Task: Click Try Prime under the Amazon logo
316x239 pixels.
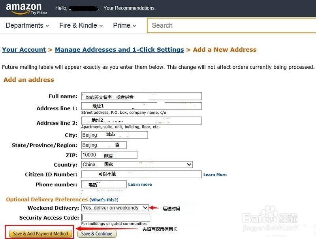Action: (39, 13)
